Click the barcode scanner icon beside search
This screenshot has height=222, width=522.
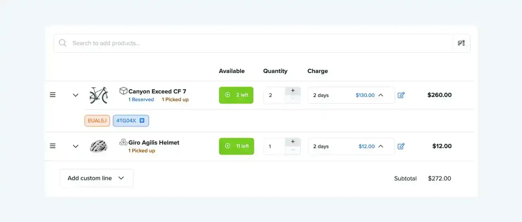[461, 43]
